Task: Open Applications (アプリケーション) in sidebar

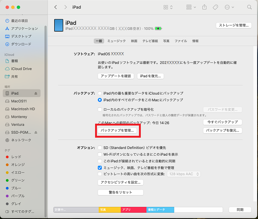Action: pyautogui.click(x=22, y=29)
